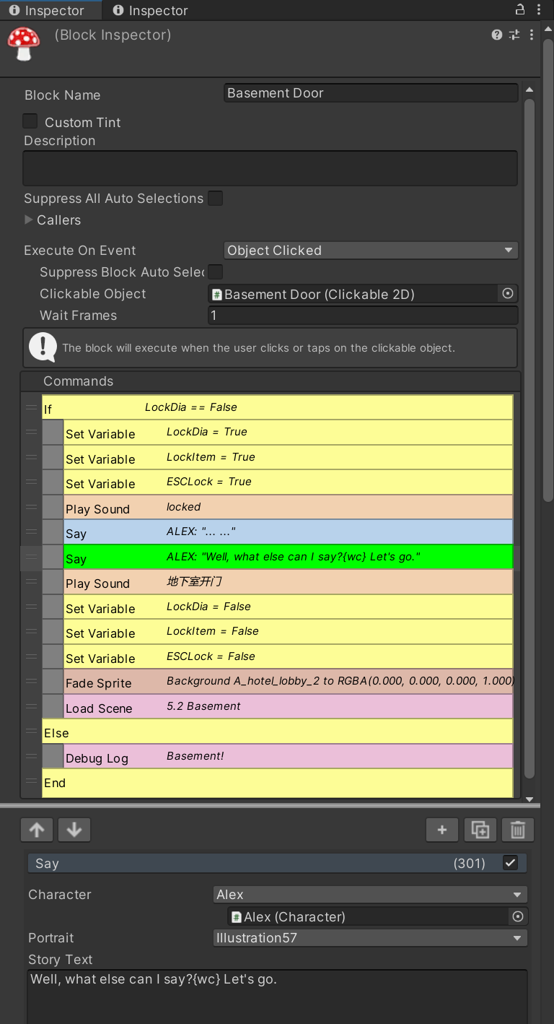Click the info speech bubble icon

coord(43,347)
